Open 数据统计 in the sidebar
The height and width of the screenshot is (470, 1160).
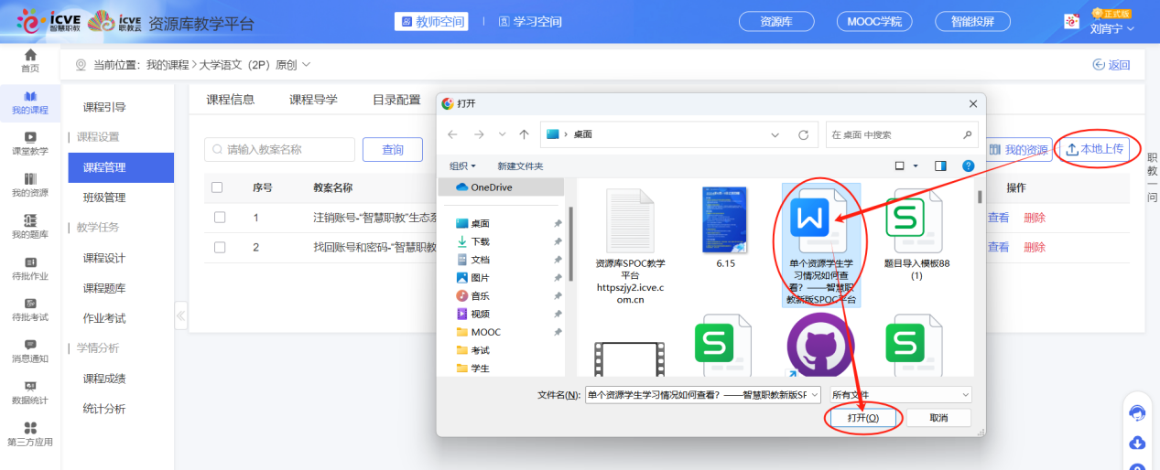(x=30, y=392)
